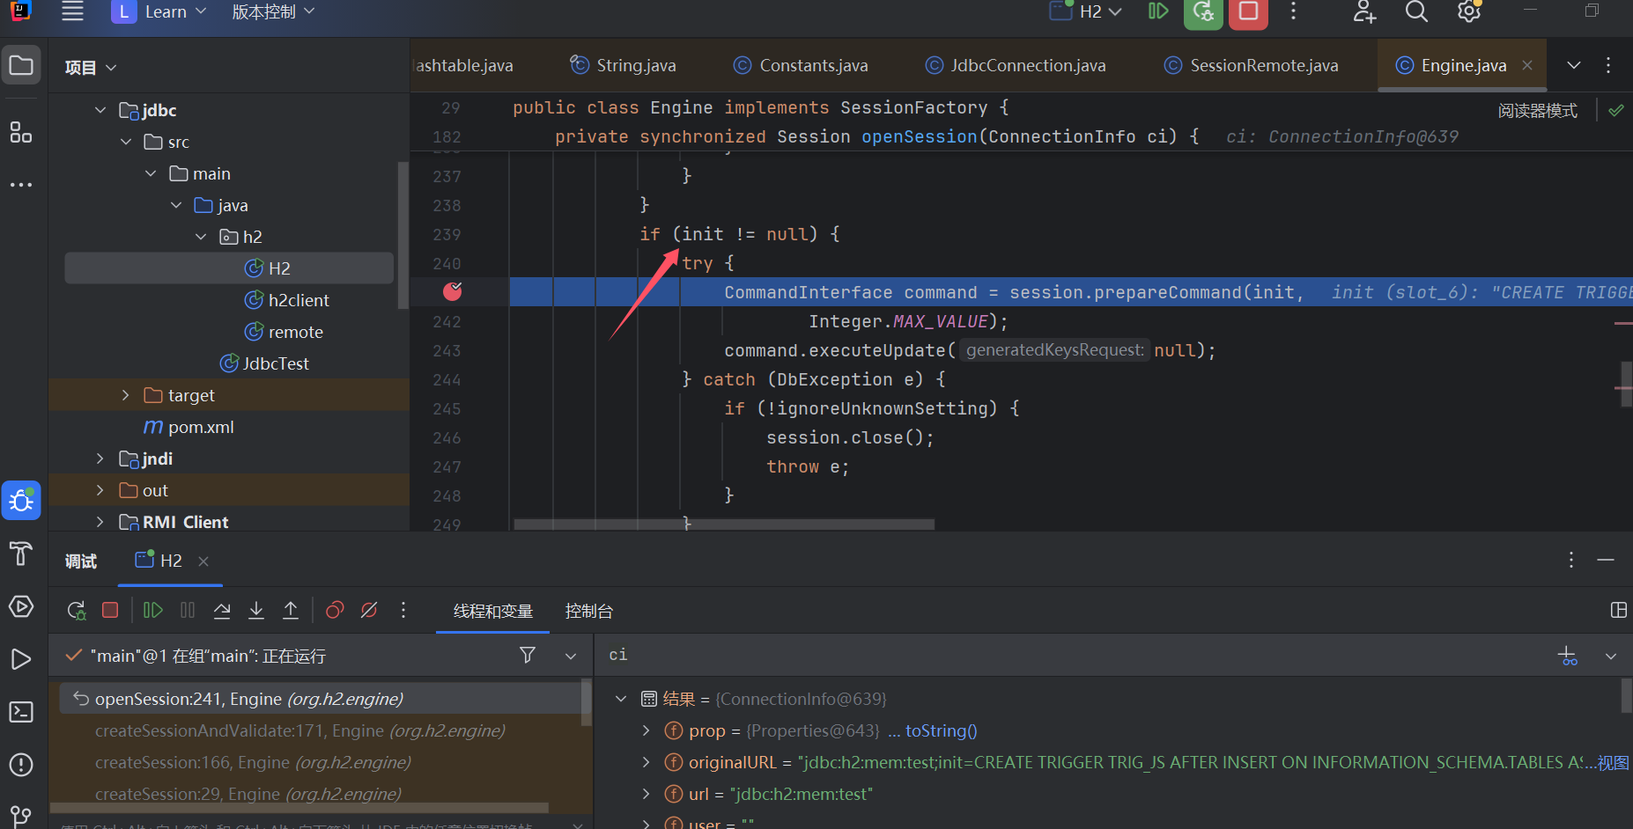Show more tool windows ellipsis
The height and width of the screenshot is (829, 1633).
click(21, 185)
